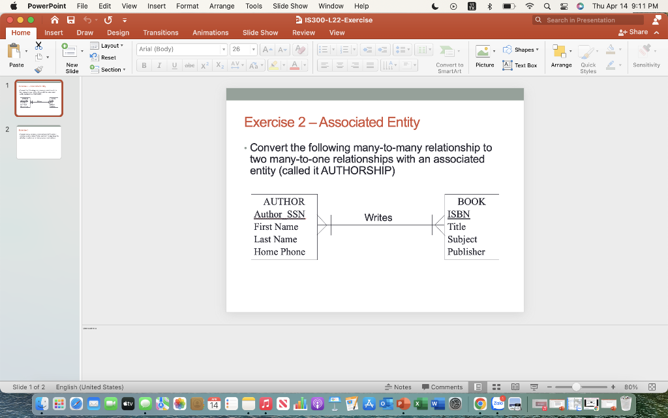Click the Reset layout button
668x418 pixels.
click(x=104, y=57)
